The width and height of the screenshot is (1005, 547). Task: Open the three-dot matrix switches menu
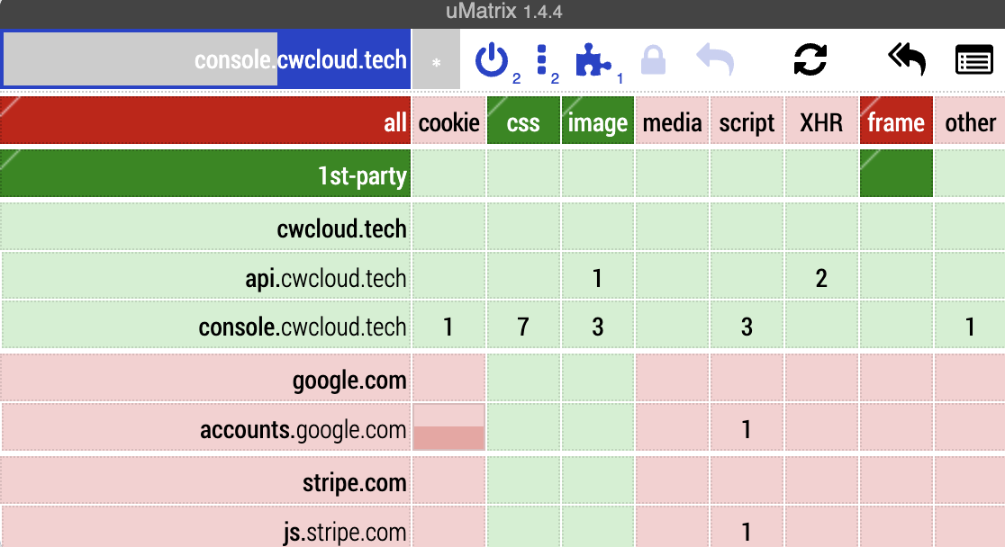[541, 60]
